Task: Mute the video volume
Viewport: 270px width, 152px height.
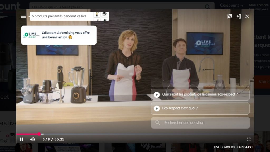Action: tap(32, 139)
